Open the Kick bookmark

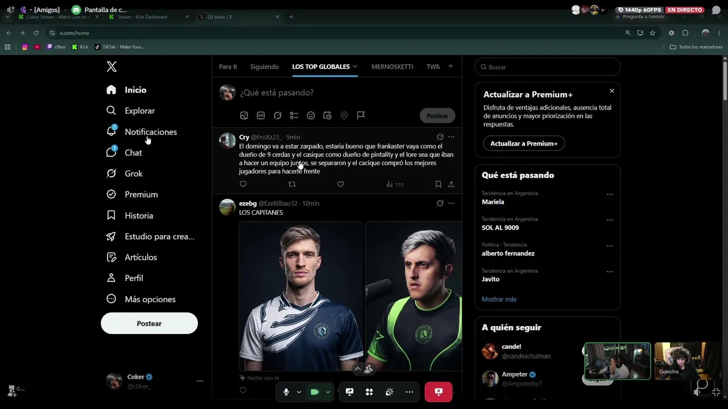point(80,47)
